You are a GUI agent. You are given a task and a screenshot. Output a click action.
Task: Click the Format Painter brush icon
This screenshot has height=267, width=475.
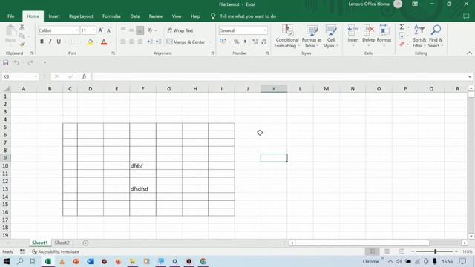tap(22, 44)
